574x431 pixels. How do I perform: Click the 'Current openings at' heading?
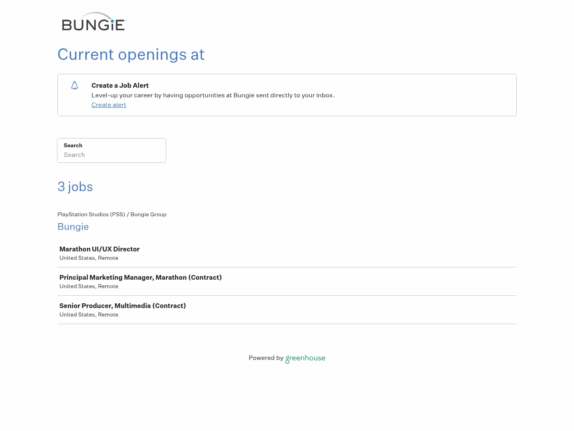coord(131,54)
